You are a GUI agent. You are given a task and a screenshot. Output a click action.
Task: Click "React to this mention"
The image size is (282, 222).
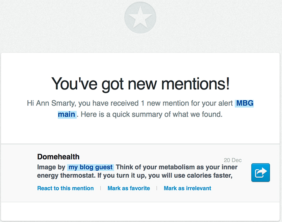(65, 188)
